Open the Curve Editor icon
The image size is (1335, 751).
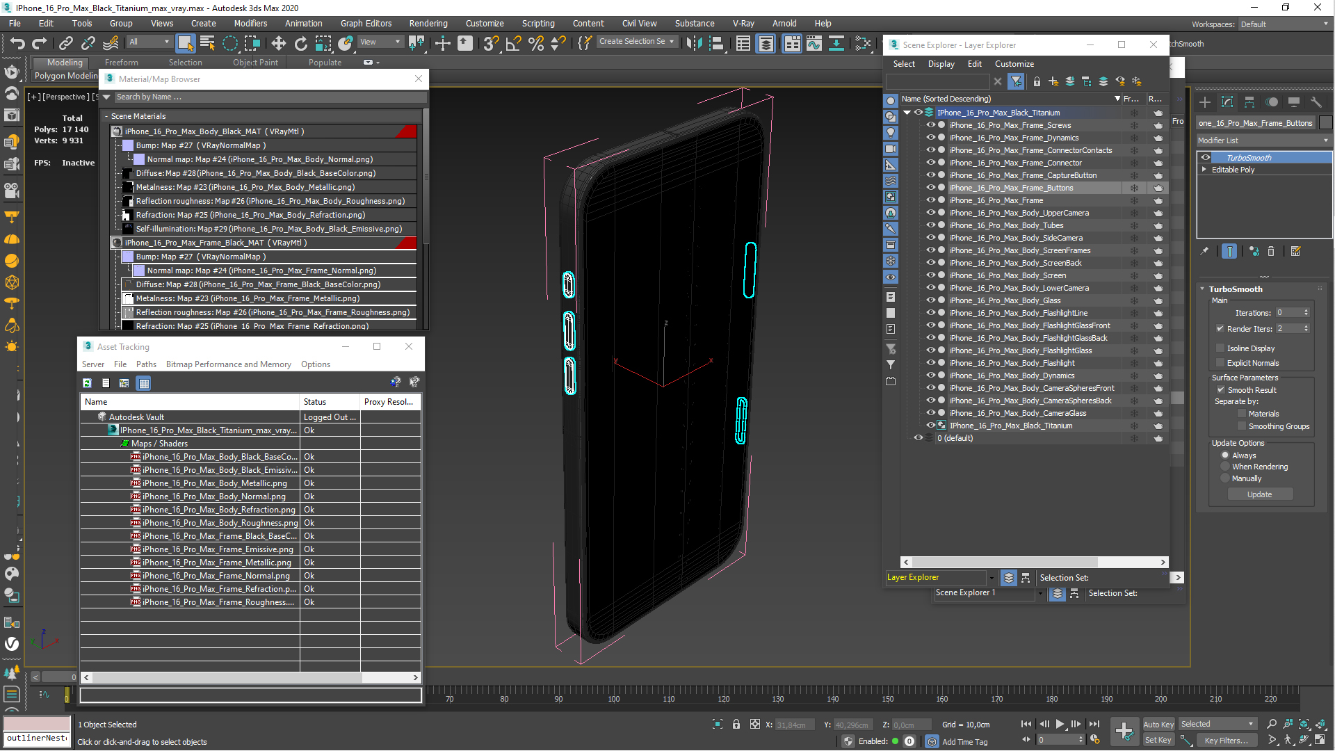[814, 43]
